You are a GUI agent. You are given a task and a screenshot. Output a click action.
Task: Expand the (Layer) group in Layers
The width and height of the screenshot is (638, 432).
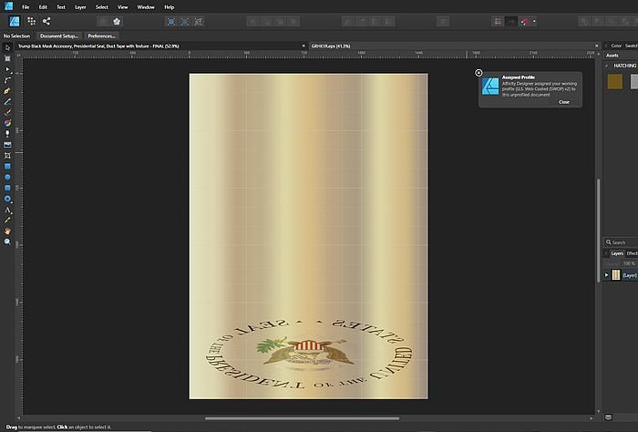pyautogui.click(x=607, y=275)
